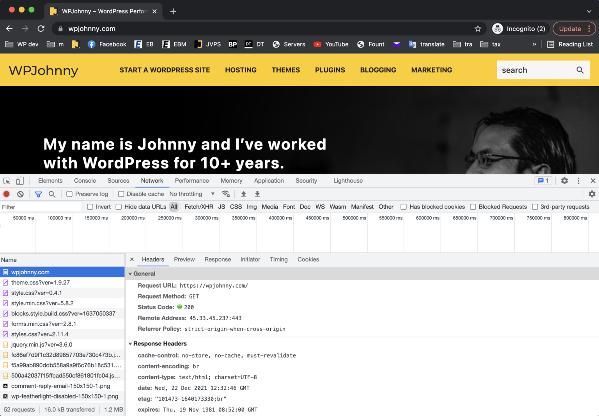The image size is (599, 416).
Task: Click the export HAR download arrow
Action: point(257,194)
